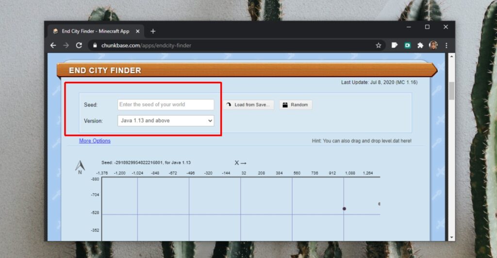Click the page's vertical scrollbar thumb

451,91
